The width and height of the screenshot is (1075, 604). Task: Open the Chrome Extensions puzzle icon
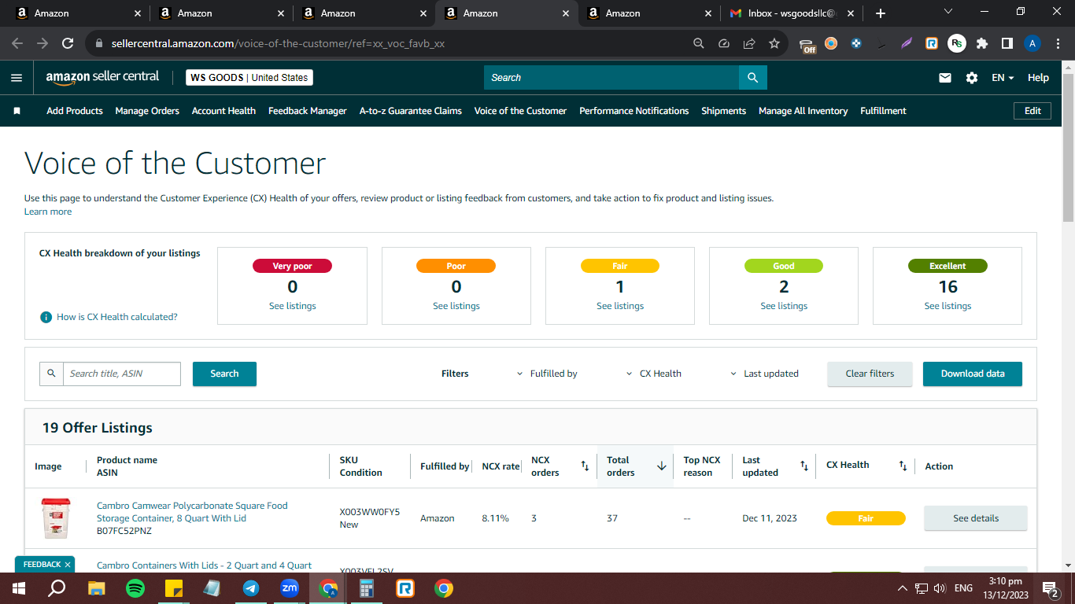pyautogui.click(x=982, y=44)
